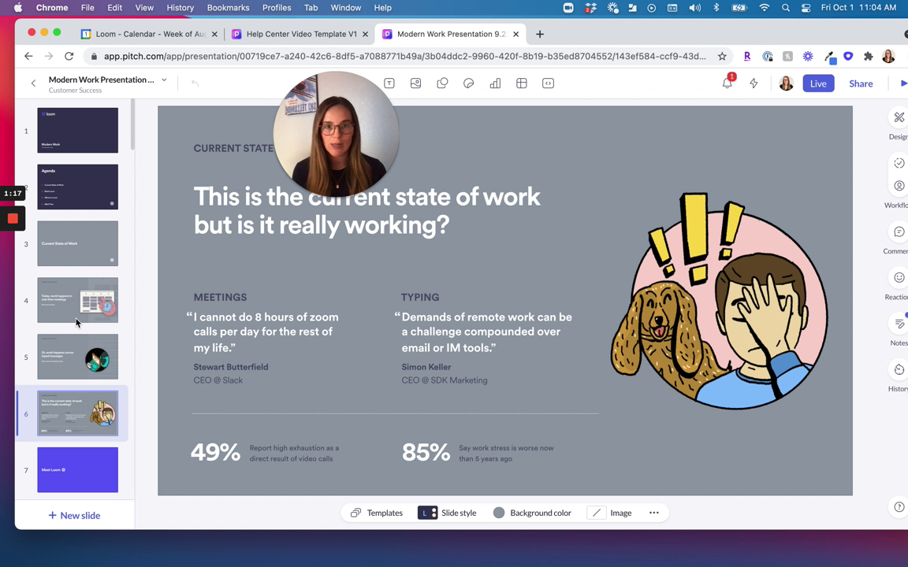Screen dimensions: 908x567
Task: Open the embed code tool
Action: point(548,83)
